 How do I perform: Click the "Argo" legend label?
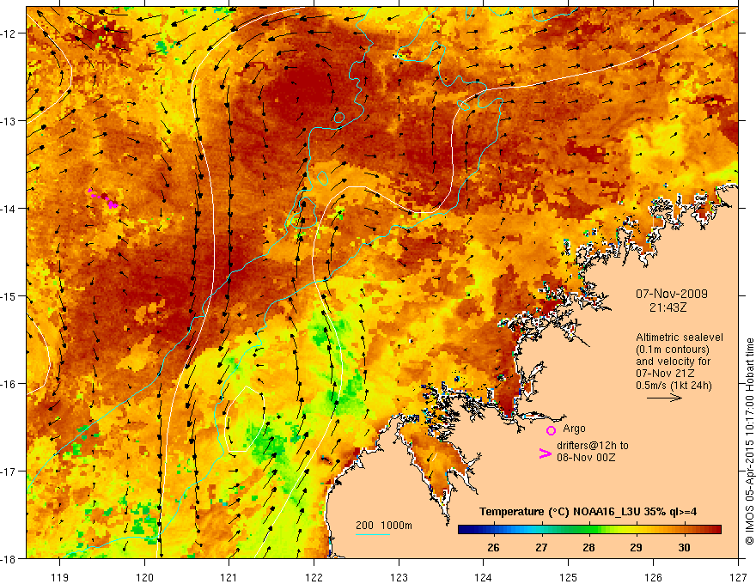pos(574,429)
